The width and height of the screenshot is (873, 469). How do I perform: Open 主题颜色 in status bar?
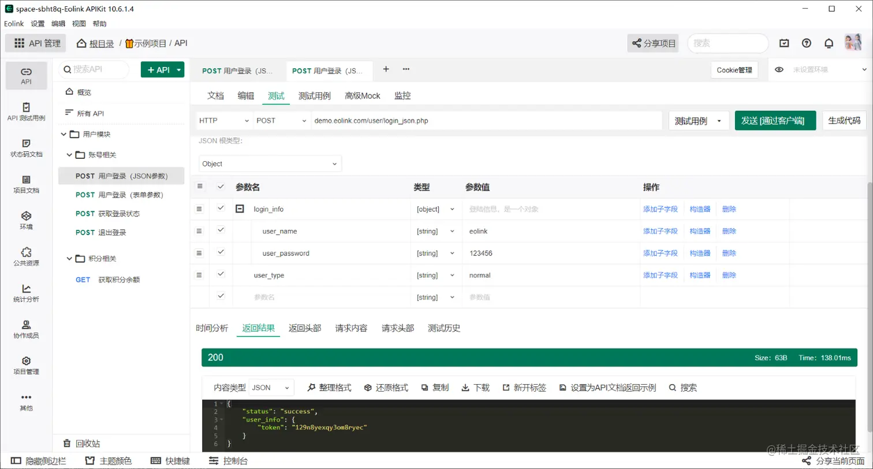tap(108, 461)
